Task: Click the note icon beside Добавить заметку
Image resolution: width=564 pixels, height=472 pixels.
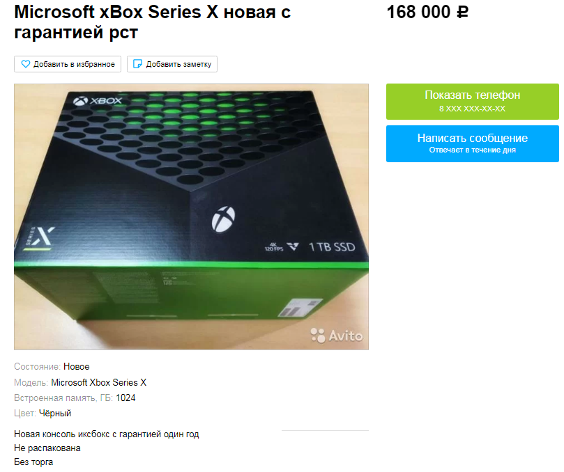Action: (137, 64)
